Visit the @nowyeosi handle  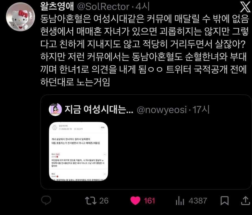(x=162, y=110)
